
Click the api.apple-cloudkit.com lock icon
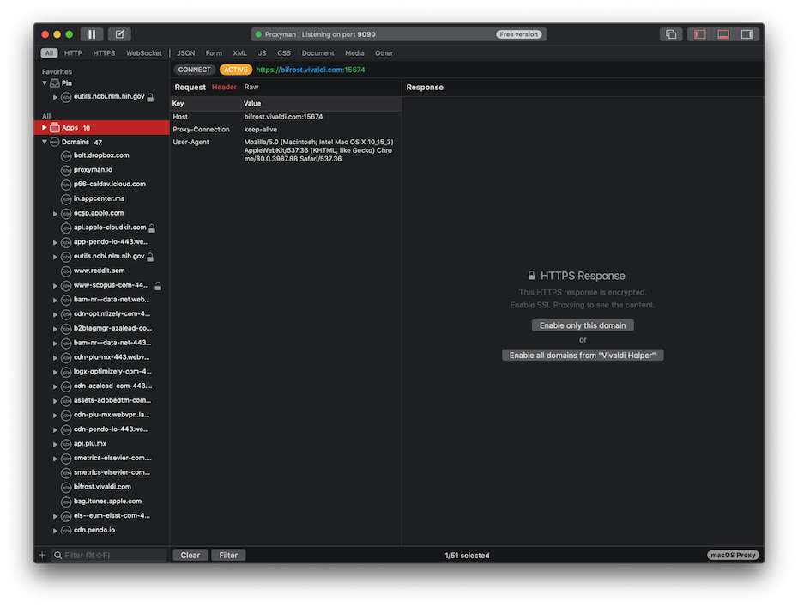point(152,228)
